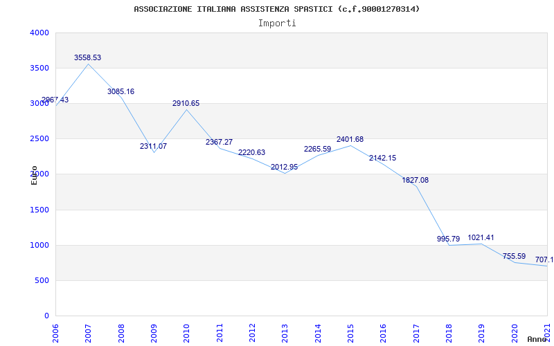This screenshot has height=346, width=554.
Task: Select the 2012.95 data label
Action: point(285,167)
